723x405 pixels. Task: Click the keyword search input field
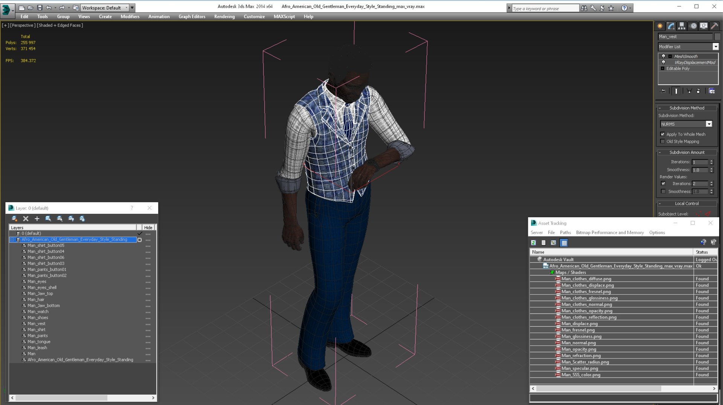point(545,8)
